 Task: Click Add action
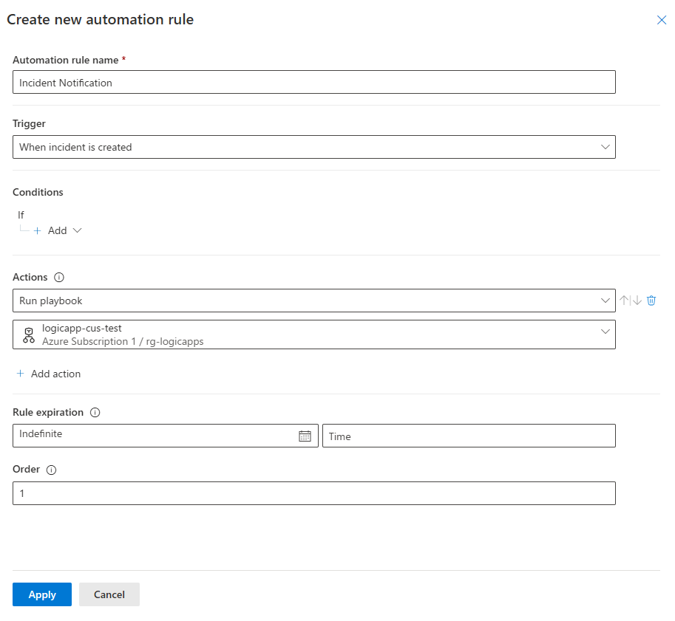click(49, 374)
